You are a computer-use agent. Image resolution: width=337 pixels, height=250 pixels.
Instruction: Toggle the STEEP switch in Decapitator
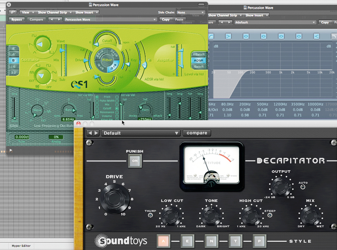(270, 215)
